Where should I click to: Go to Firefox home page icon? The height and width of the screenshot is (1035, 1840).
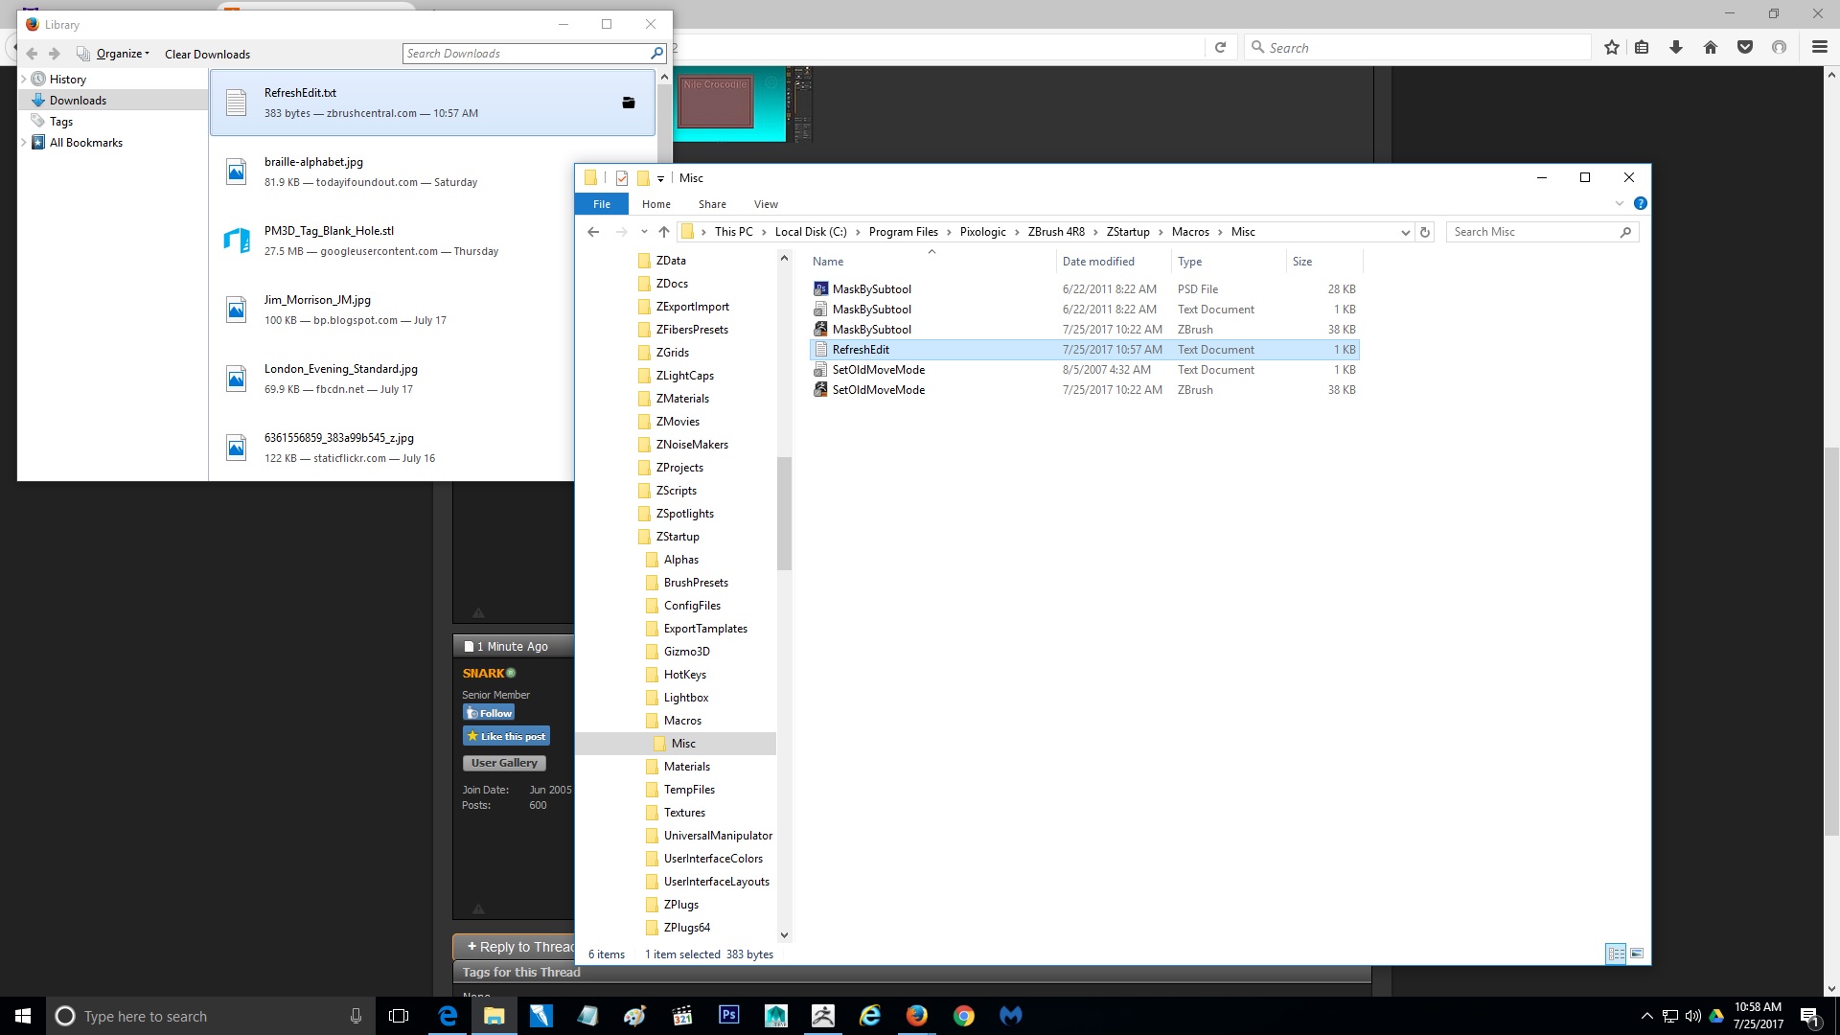(x=1711, y=48)
